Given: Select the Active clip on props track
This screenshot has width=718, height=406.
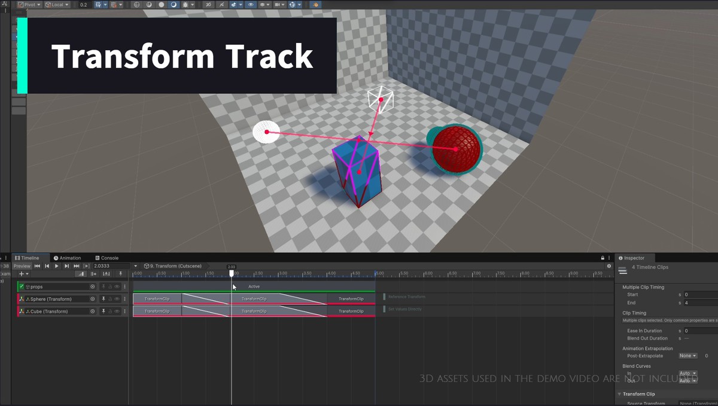Looking at the screenshot, I should click(254, 286).
